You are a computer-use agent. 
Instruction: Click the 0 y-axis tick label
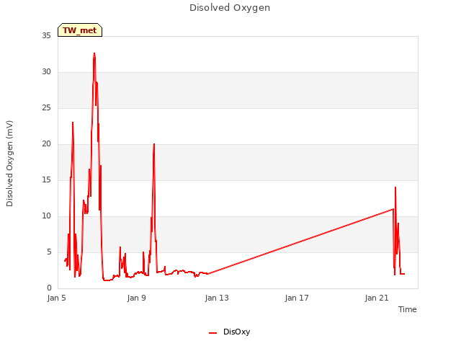tap(49, 288)
